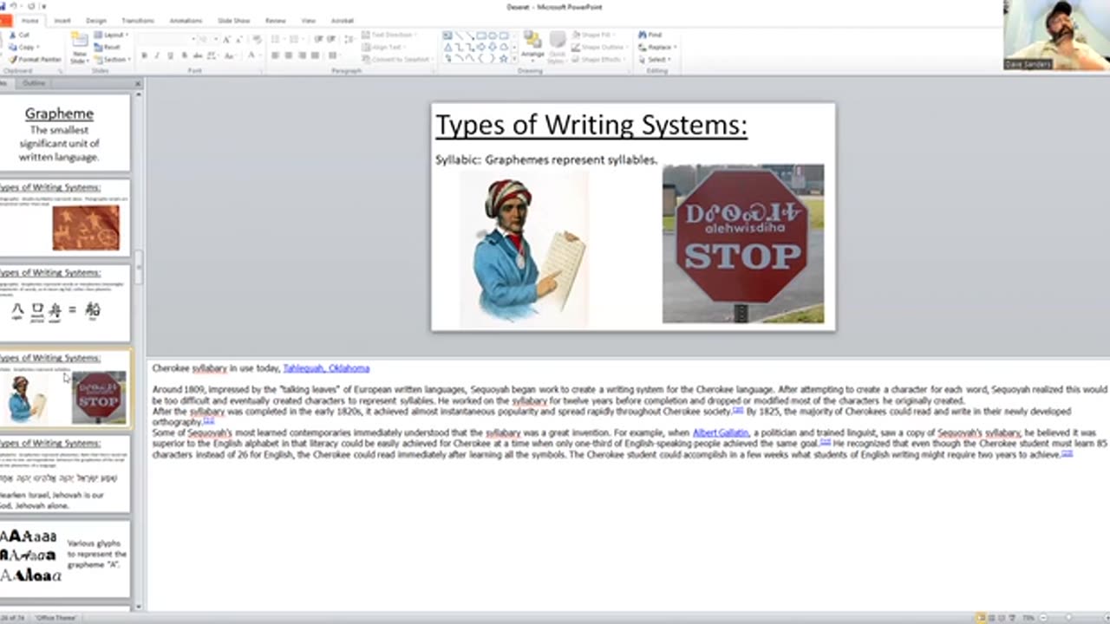Open the font name combo box
This screenshot has height=624, width=1110.
pos(165,40)
